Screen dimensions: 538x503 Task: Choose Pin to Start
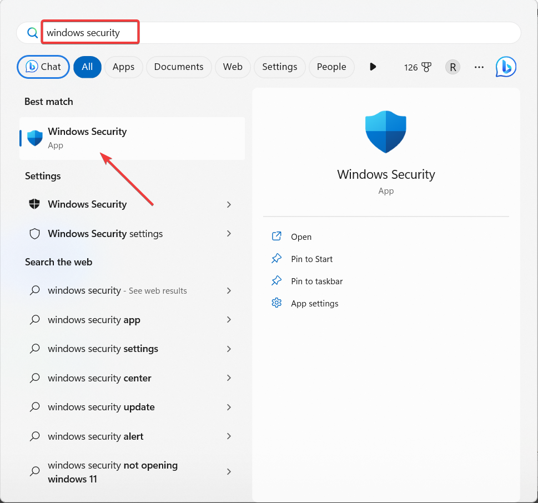coord(311,259)
